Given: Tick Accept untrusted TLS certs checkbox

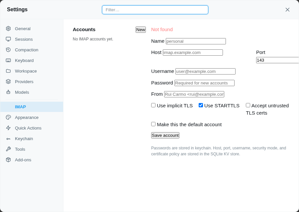Looking at the screenshot, I should (x=248, y=105).
